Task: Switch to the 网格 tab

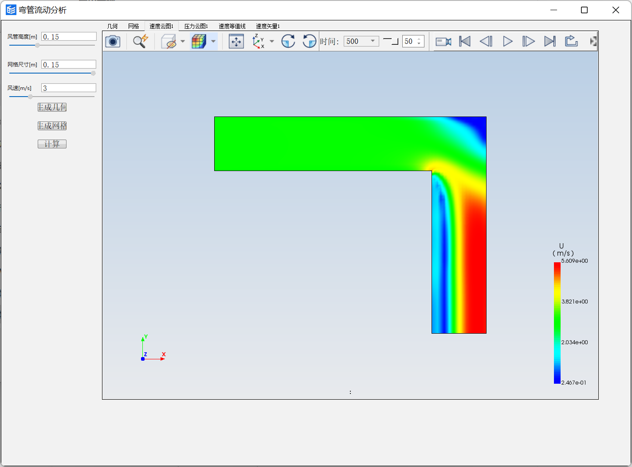Action: click(x=133, y=26)
